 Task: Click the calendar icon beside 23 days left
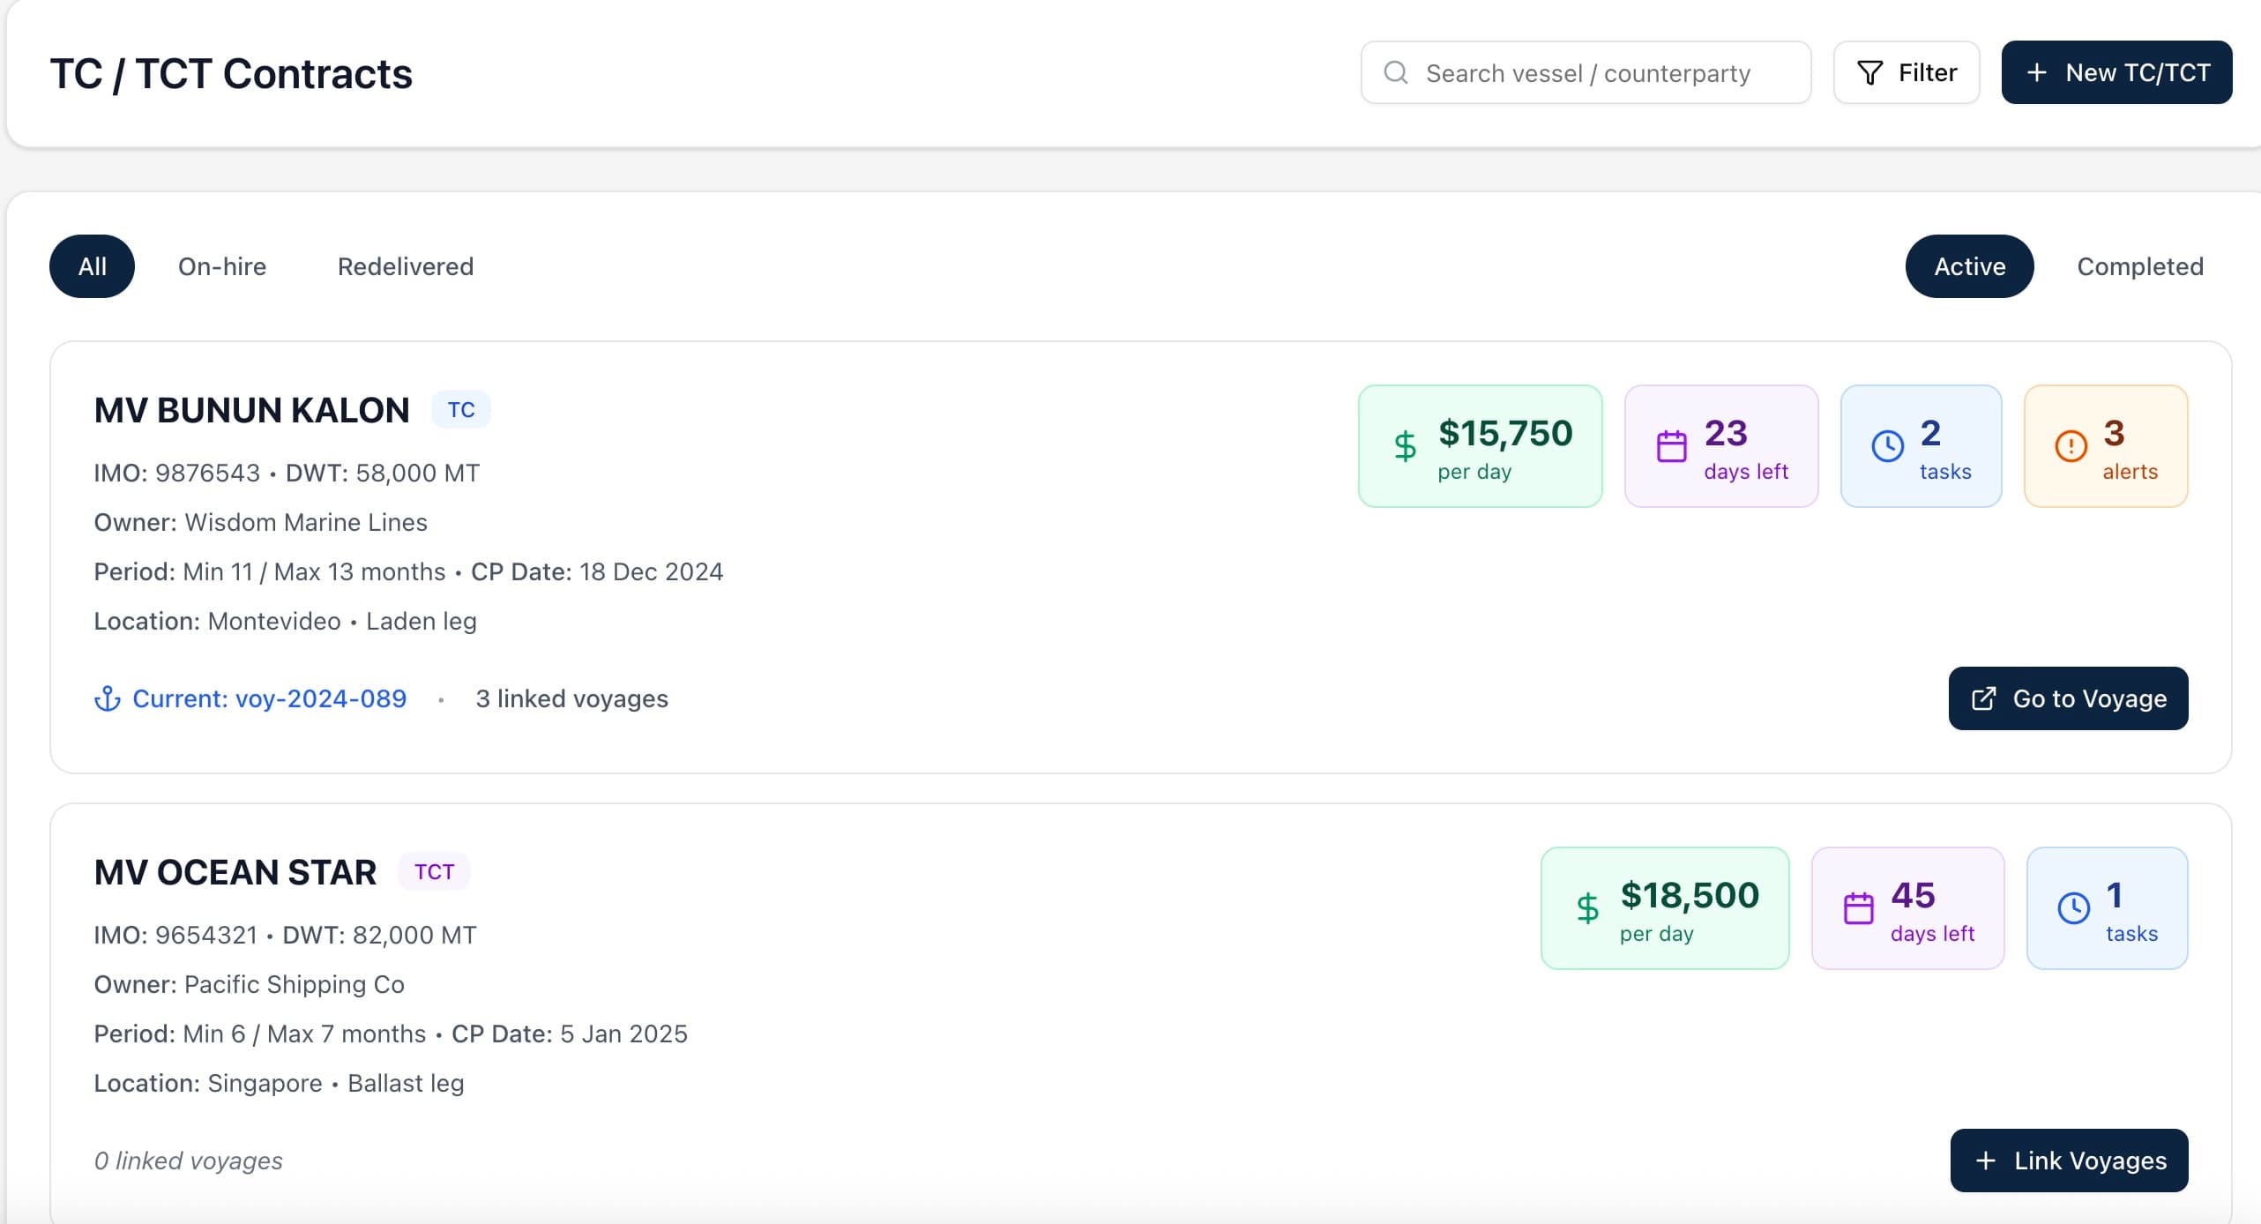[1671, 446]
